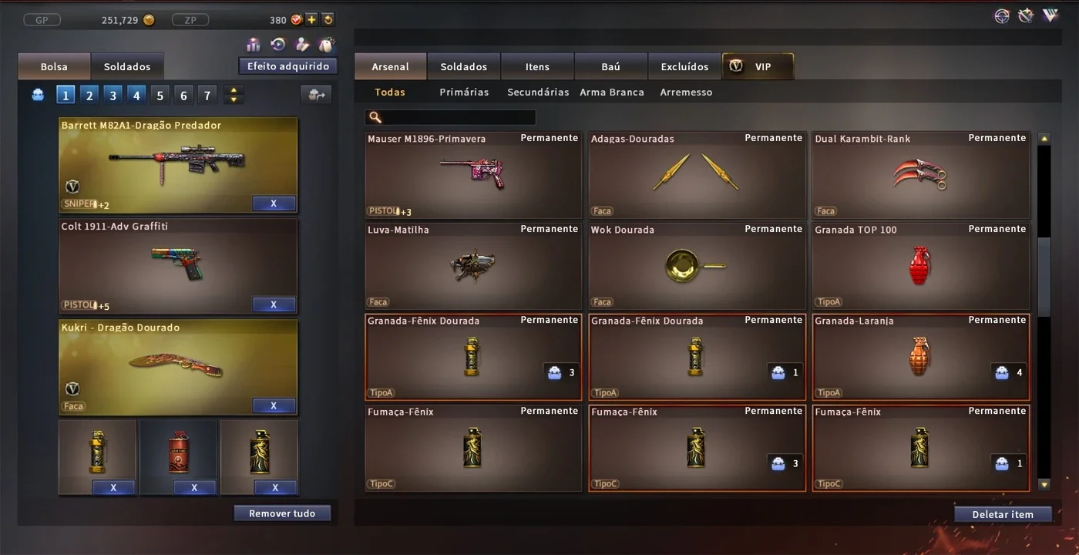Select the Mauser M1896-Primavera card
The height and width of the screenshot is (555, 1079).
coord(473,175)
